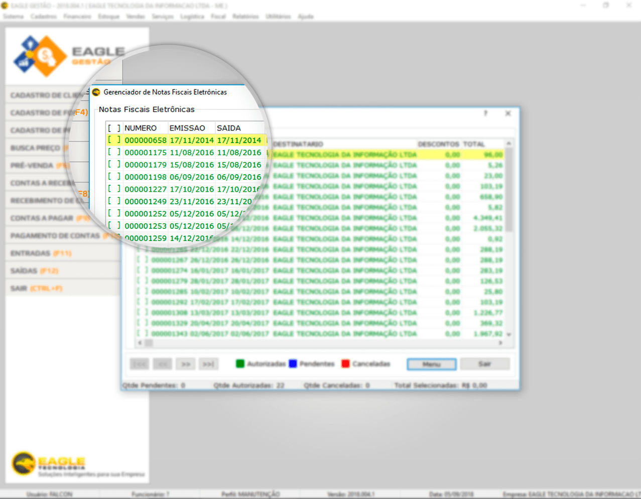Check the box for note 000001292
The height and width of the screenshot is (499, 641).
point(143,302)
